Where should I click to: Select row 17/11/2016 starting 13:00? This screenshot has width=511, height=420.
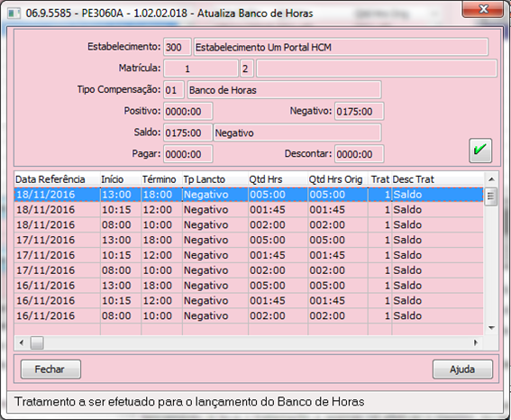(249, 240)
